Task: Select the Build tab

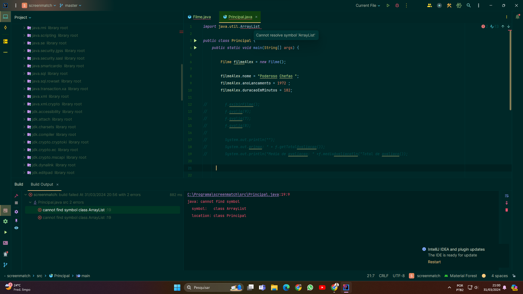Action: 19,184
